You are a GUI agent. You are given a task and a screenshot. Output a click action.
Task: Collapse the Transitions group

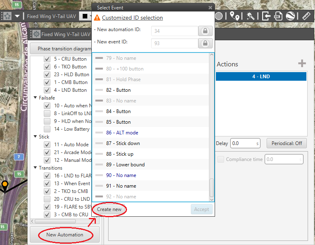[x=35, y=168]
